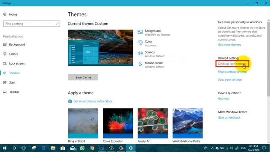Click the Store bag icon beside Get more themes
Image resolution: width=270 pixels, height=152 pixels.
(x=70, y=101)
